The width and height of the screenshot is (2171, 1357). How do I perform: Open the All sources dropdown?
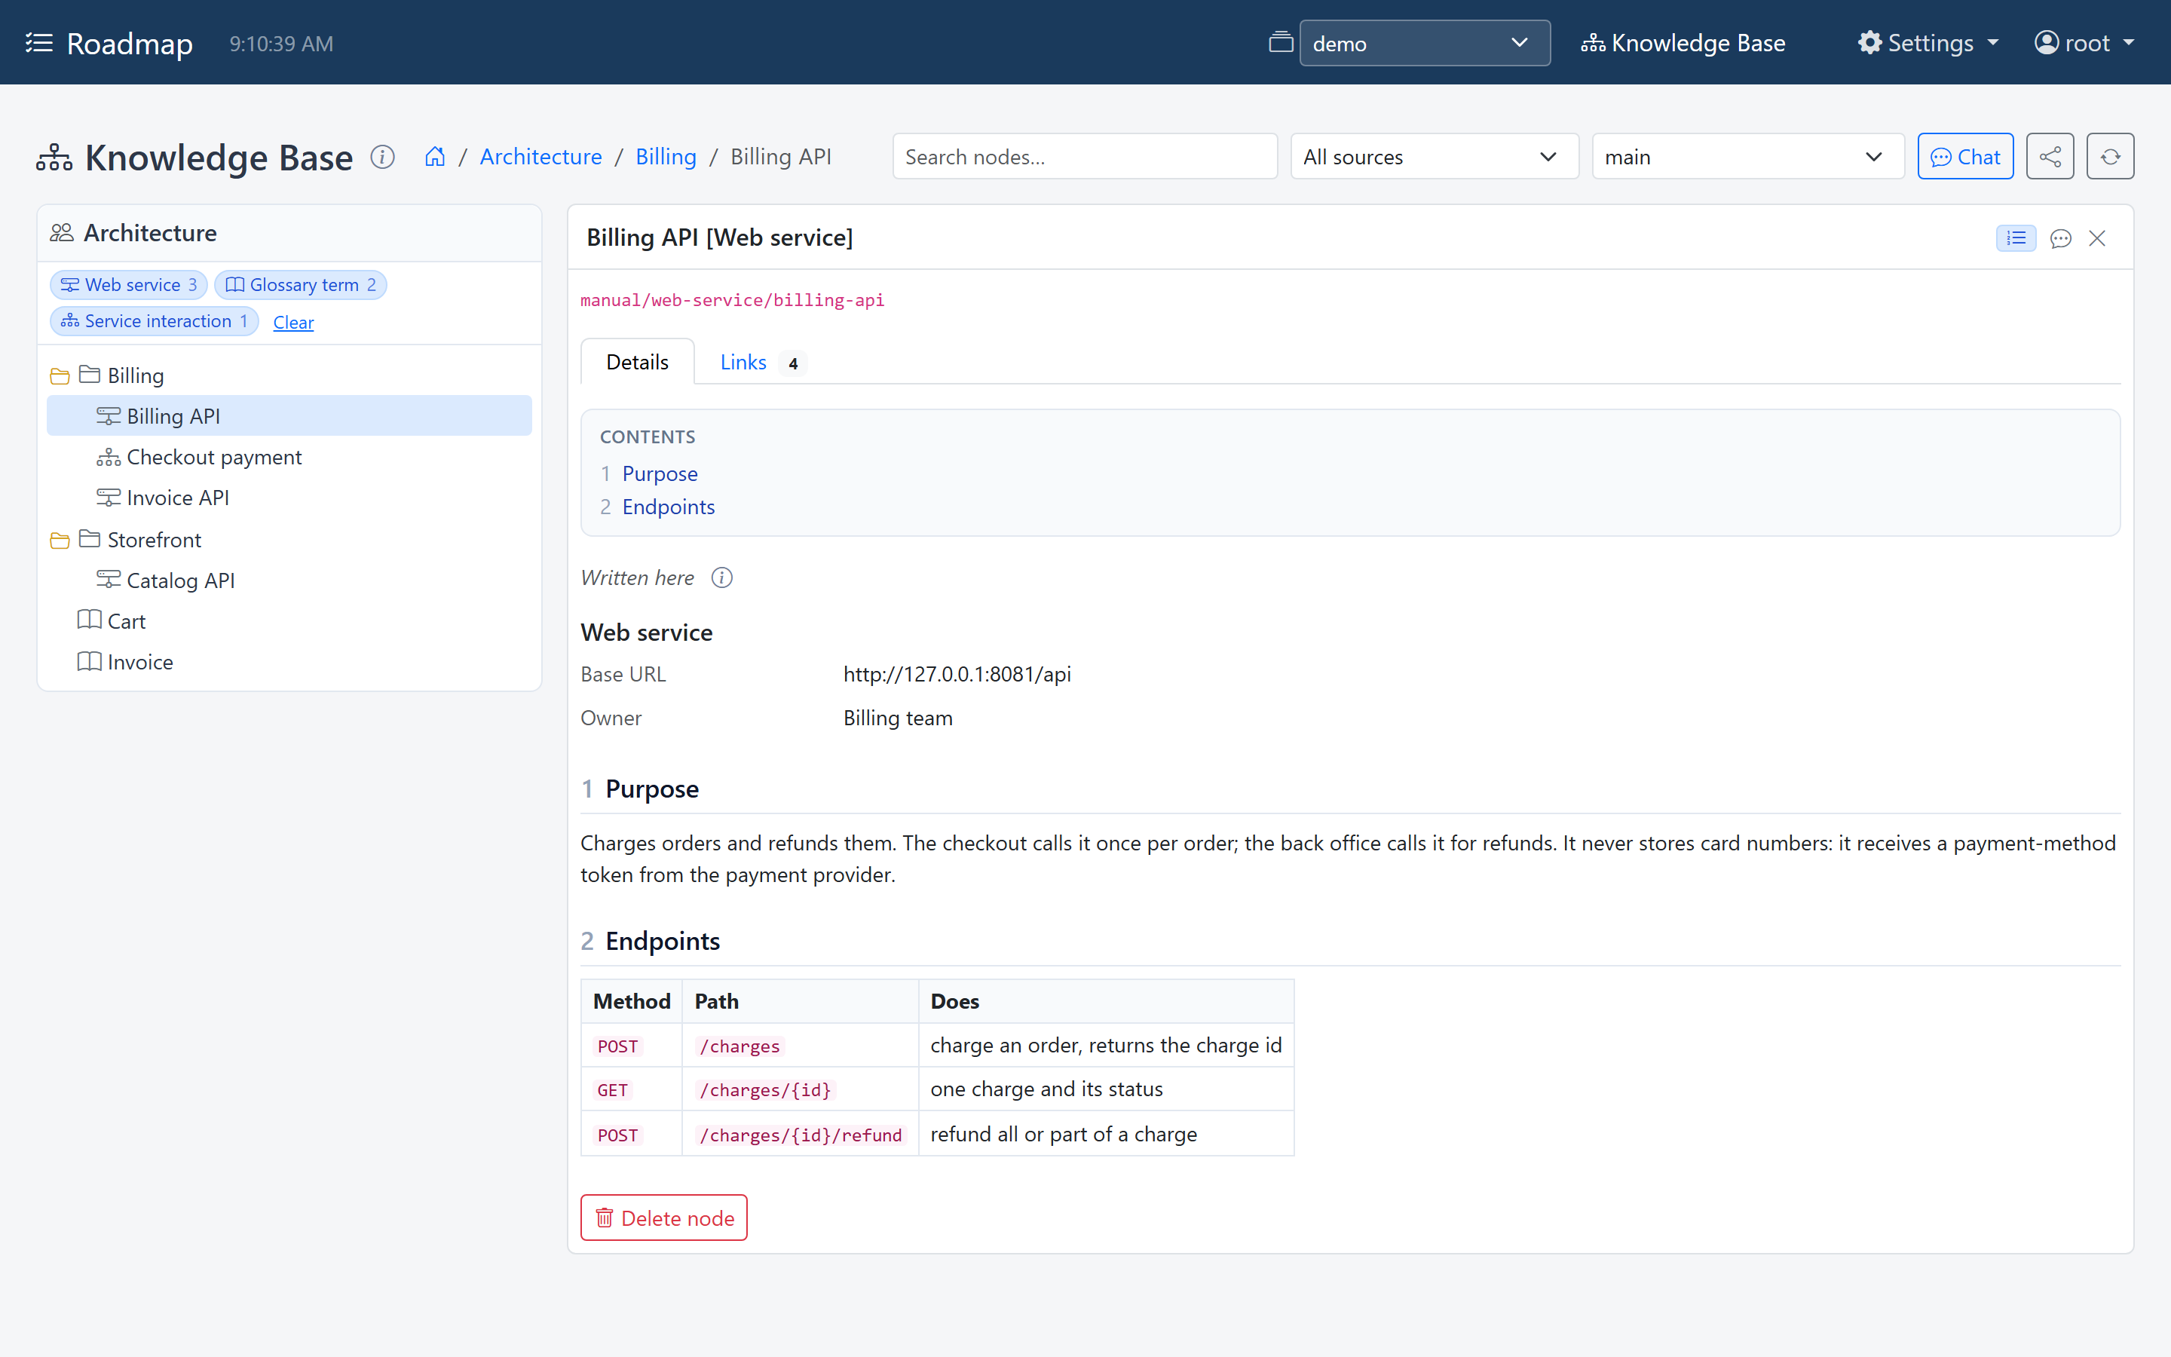pyautogui.click(x=1435, y=157)
